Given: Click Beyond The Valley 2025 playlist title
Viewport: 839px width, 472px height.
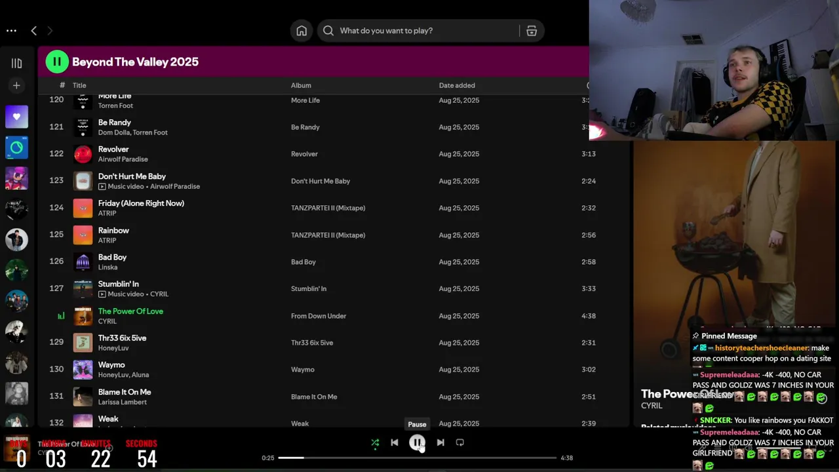Looking at the screenshot, I should pos(135,62).
